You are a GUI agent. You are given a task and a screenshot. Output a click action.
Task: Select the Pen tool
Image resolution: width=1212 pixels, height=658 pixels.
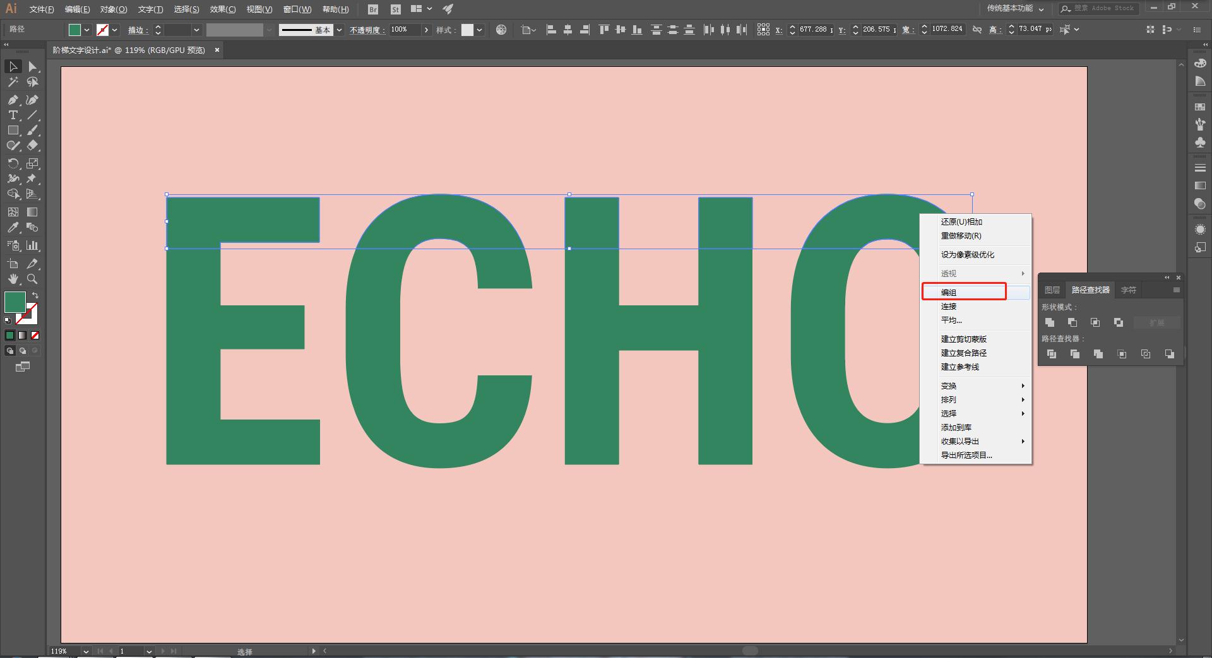click(13, 100)
